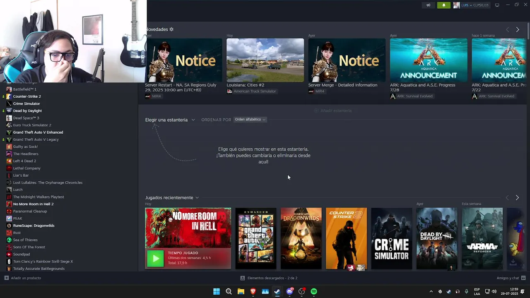The image size is (530, 298).
Task: Open ARK: Aquatica Progress 7/28 announcement
Action: click(429, 60)
